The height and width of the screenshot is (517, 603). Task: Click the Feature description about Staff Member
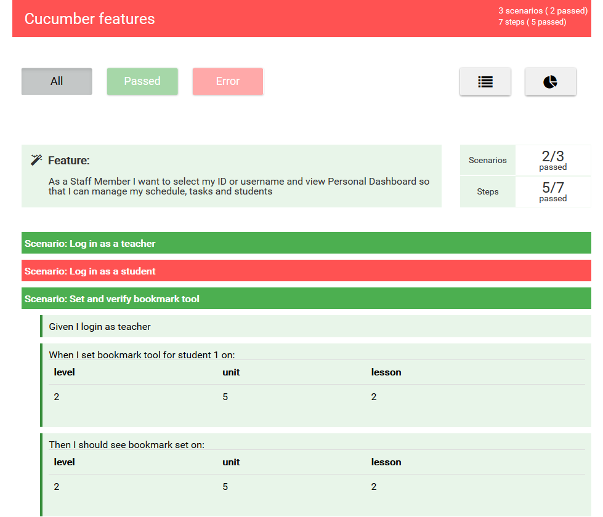click(239, 186)
